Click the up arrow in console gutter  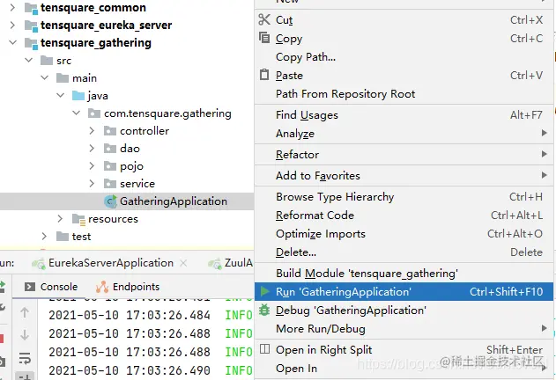[x=25, y=313]
